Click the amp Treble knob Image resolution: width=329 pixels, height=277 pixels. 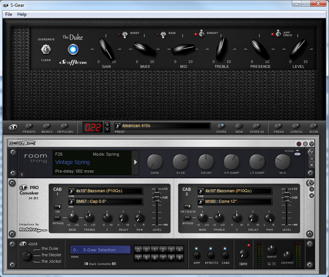click(x=221, y=49)
